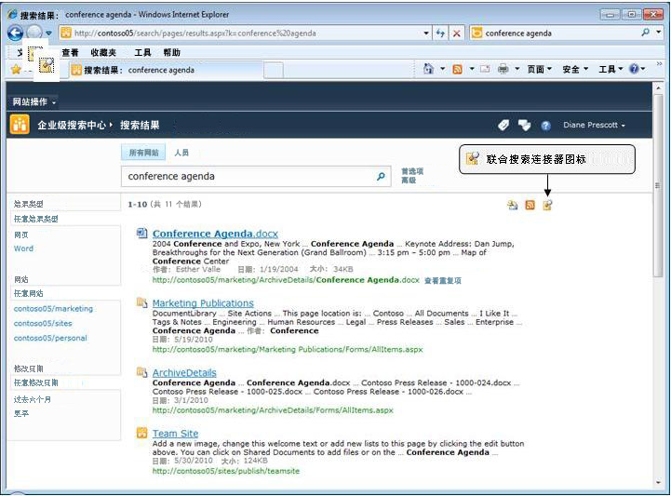The image size is (671, 496).
Task: Open the Team Site result link
Action: coord(176,434)
